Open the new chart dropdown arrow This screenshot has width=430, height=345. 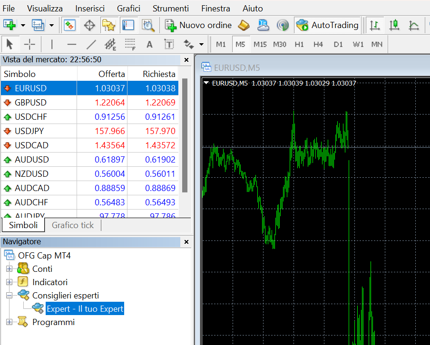click(x=23, y=25)
